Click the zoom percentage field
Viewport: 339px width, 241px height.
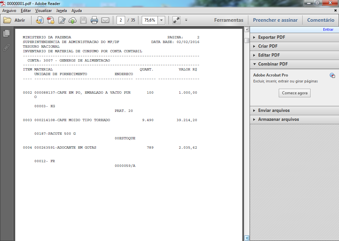(150, 20)
